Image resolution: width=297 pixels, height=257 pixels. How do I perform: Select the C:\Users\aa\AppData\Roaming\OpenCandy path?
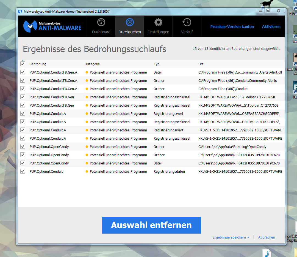click(232, 147)
